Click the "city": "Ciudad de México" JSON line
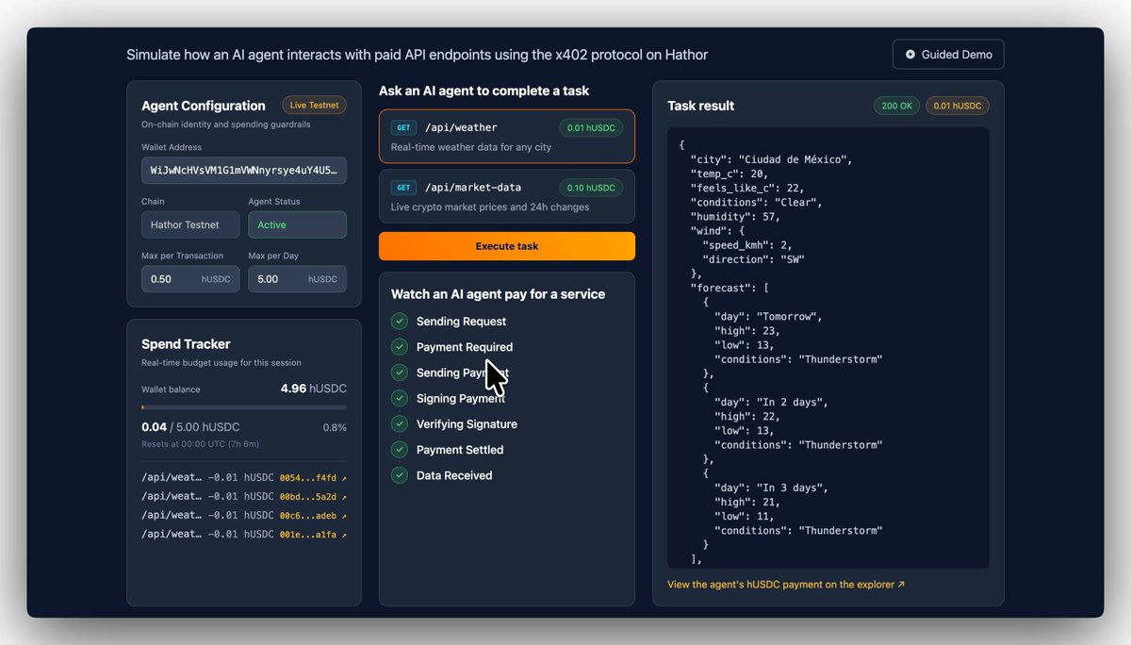 pos(772,159)
